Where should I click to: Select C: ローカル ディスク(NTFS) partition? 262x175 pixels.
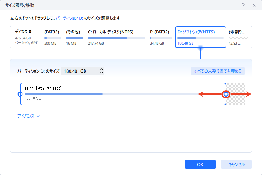(x=116, y=37)
